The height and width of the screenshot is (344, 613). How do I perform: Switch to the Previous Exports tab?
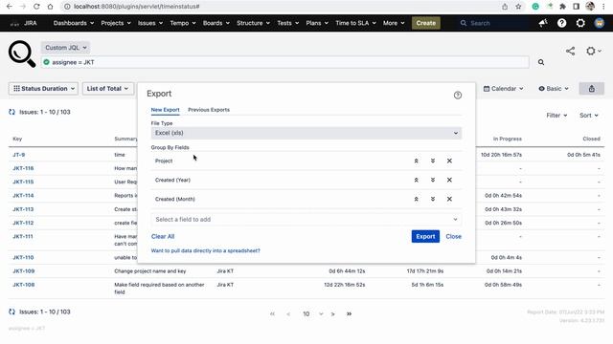[209, 110]
